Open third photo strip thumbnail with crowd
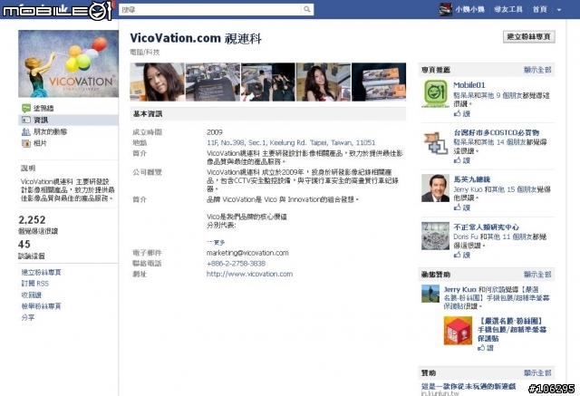This screenshot has width=580, height=396. tap(268, 82)
